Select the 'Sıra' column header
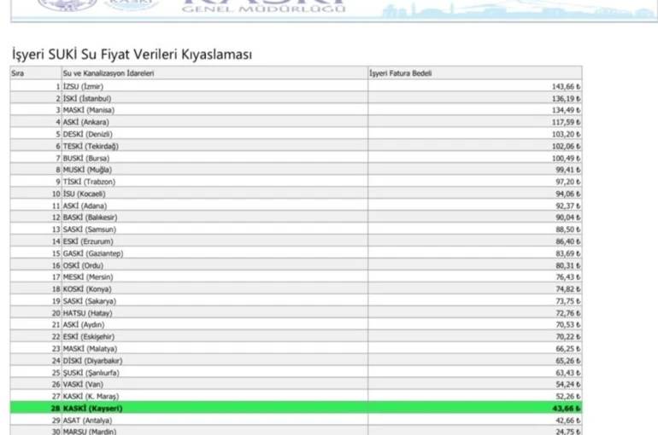Viewport: 658px width, 435px height. [18, 73]
